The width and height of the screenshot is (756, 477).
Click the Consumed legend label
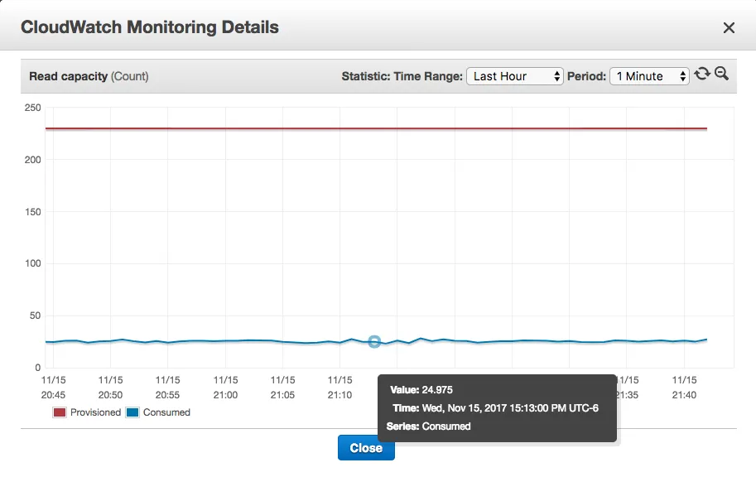(x=166, y=412)
